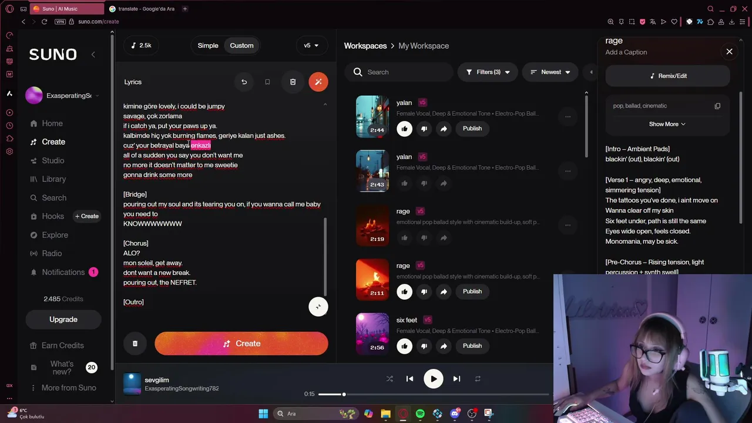The height and width of the screenshot is (423, 752).
Task: Expand style details with Show More
Action: [667, 125]
